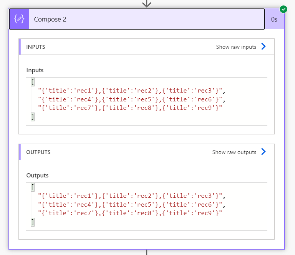The height and width of the screenshot is (255, 295).
Task: Select the rec7 rec8 rec9 line in Inputs
Action: click(x=130, y=108)
